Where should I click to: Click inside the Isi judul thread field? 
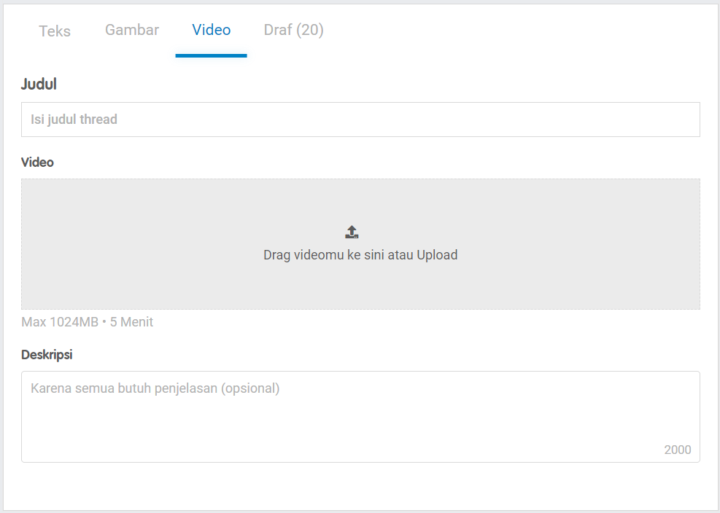point(360,120)
